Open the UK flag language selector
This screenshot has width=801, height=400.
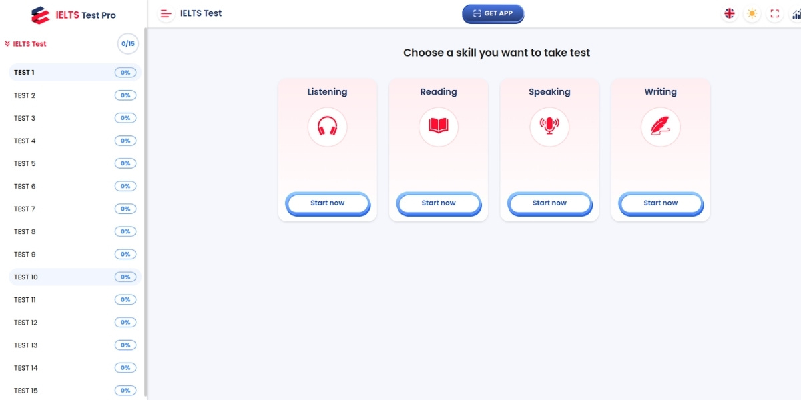tap(730, 13)
